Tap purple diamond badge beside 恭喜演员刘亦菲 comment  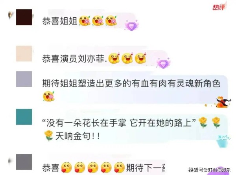163,63
